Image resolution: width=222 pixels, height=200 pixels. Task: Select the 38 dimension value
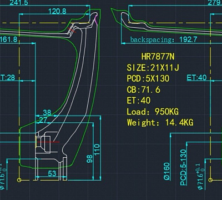(47, 112)
